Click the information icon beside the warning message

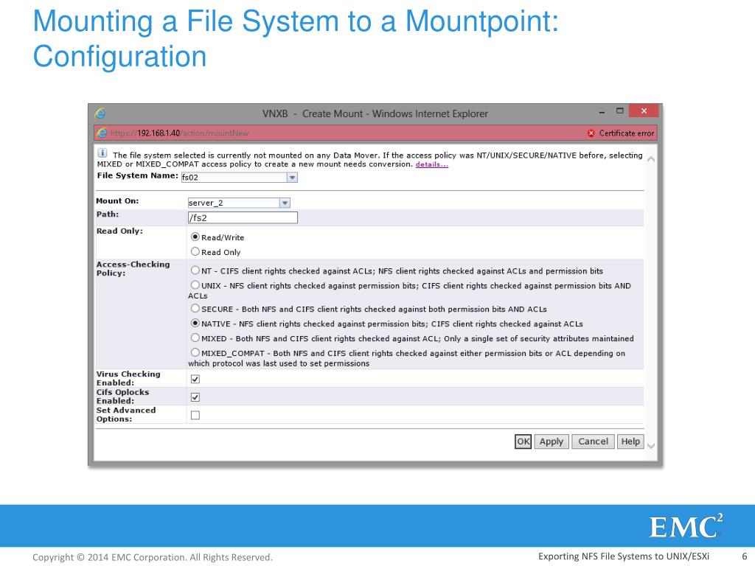click(x=101, y=153)
